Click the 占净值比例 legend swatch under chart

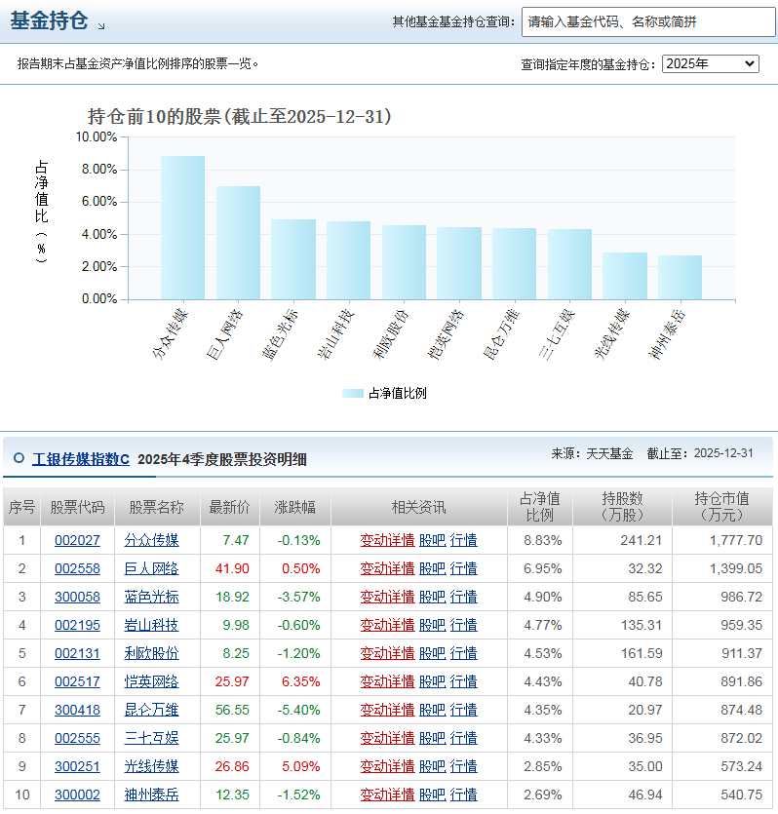(x=353, y=393)
